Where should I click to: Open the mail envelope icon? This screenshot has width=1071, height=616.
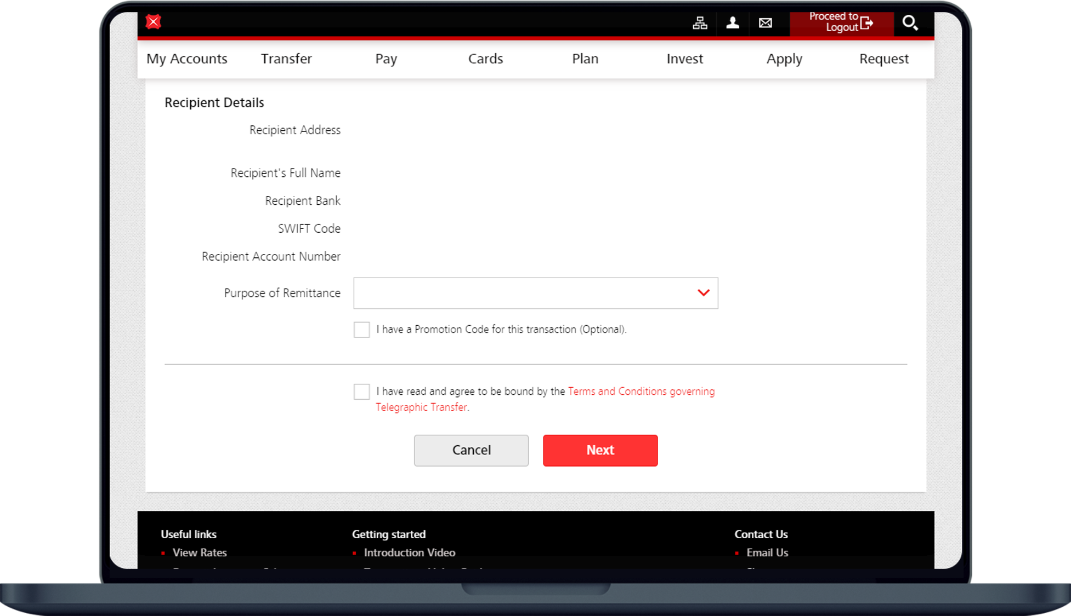(766, 23)
